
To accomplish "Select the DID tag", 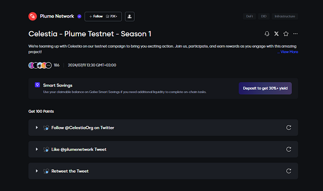I will pyautogui.click(x=263, y=16).
